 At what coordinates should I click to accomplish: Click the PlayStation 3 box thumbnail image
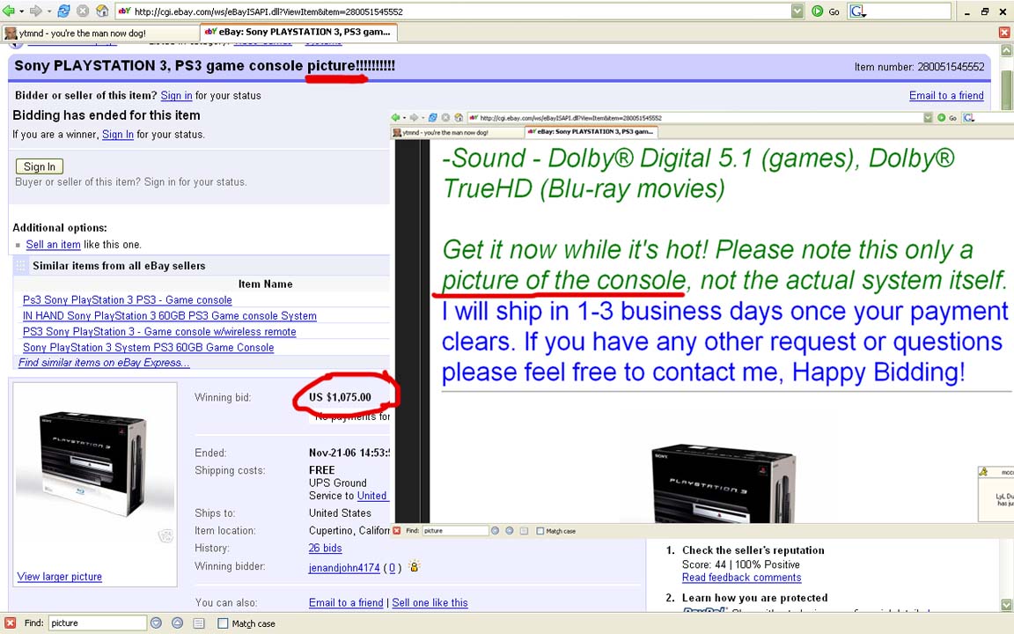94,462
